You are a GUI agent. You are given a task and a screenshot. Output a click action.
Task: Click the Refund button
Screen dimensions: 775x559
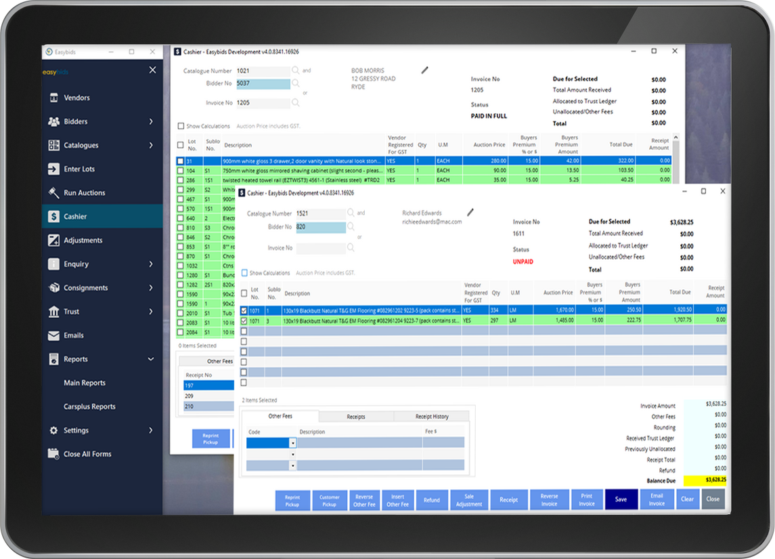tap(431, 500)
